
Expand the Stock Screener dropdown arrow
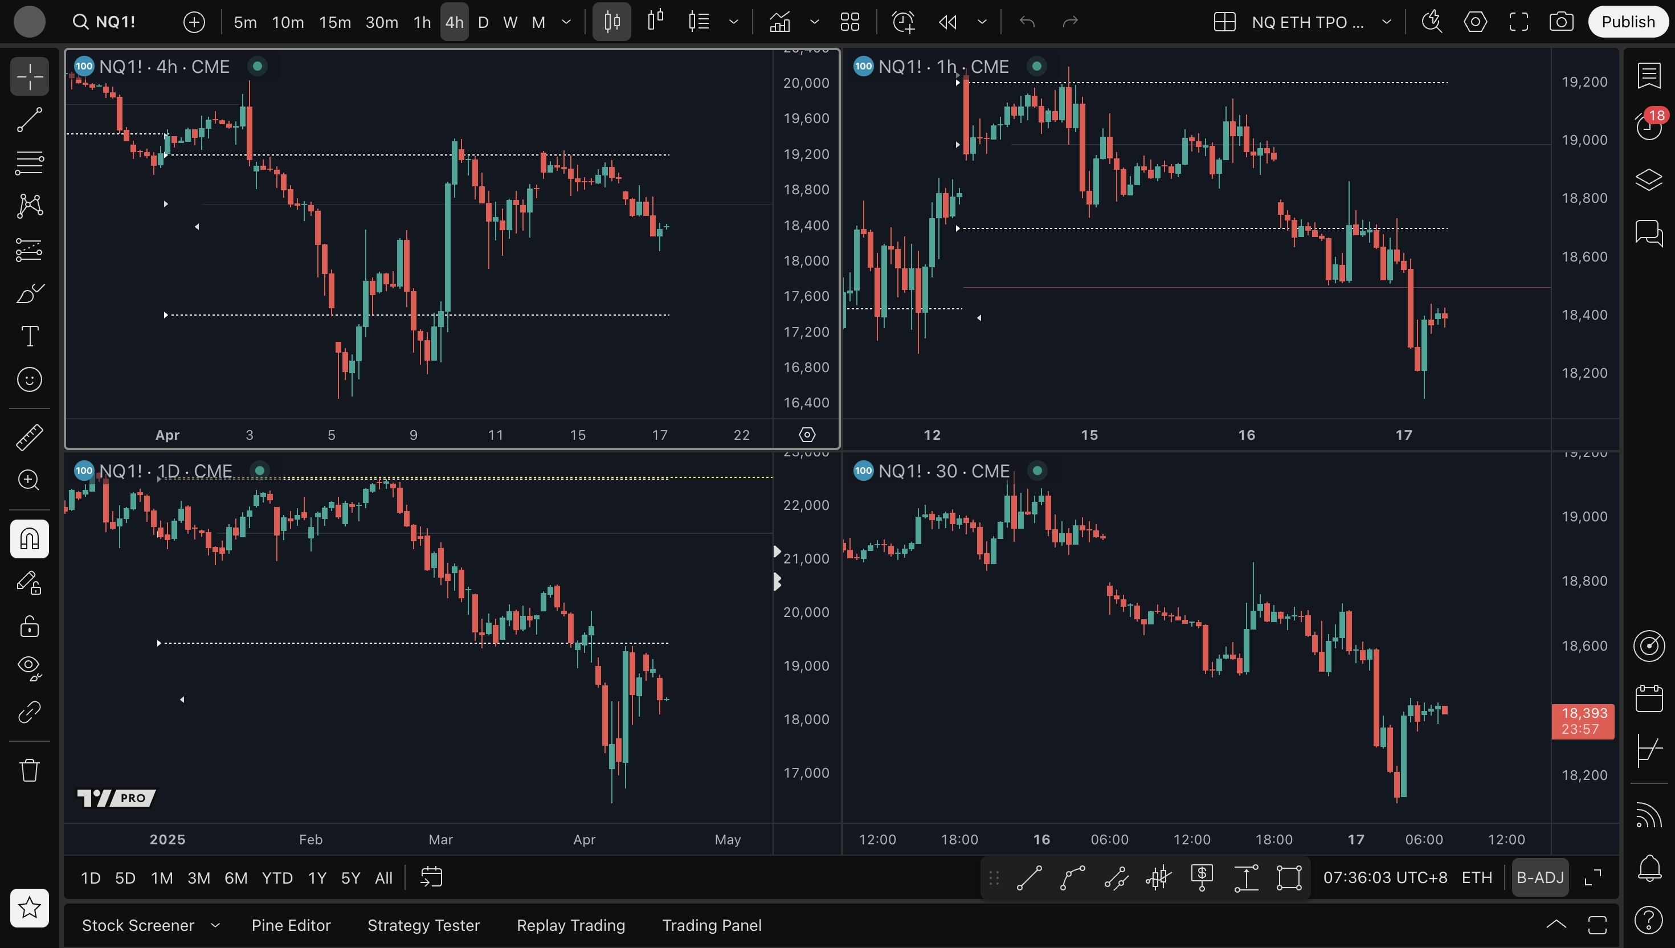pyautogui.click(x=215, y=925)
